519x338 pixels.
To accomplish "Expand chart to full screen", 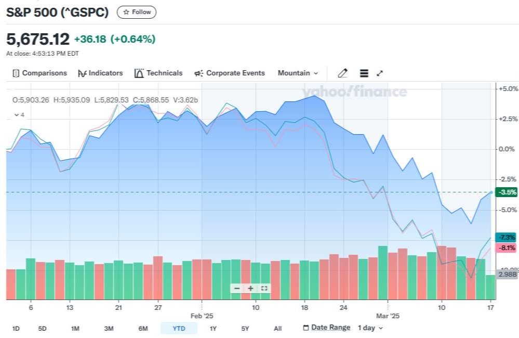I will pyautogui.click(x=380, y=73).
